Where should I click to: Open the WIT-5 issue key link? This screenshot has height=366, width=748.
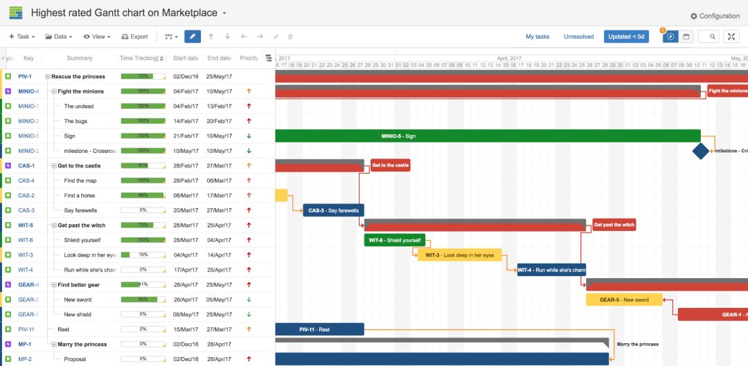point(26,226)
